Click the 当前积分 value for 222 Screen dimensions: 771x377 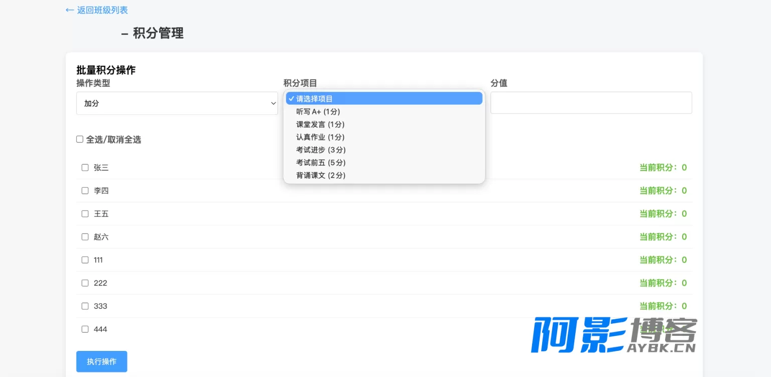pos(663,283)
